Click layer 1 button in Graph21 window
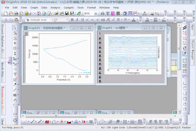Image resolution: width=196 pixels, height=131 pixels. pyautogui.click(x=26, y=34)
